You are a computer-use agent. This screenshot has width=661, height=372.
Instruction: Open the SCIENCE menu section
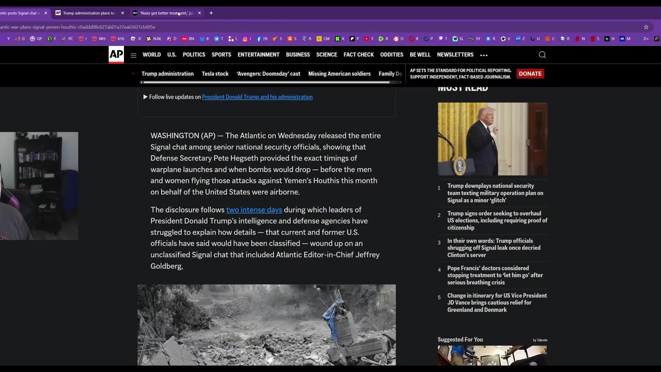(326, 55)
